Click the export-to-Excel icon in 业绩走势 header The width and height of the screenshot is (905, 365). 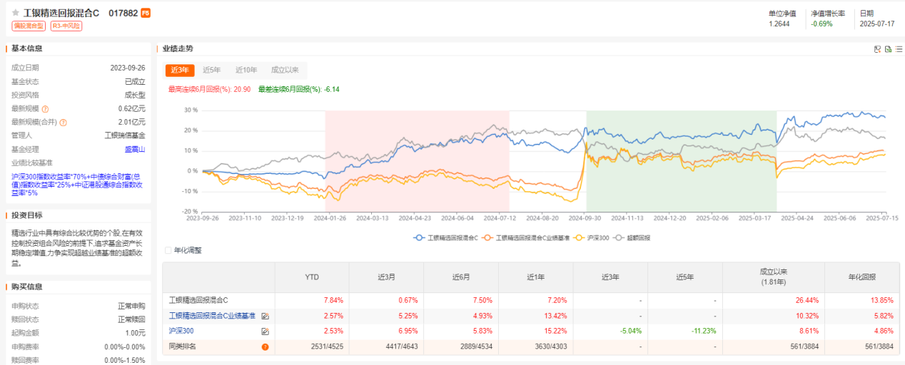tap(888, 49)
